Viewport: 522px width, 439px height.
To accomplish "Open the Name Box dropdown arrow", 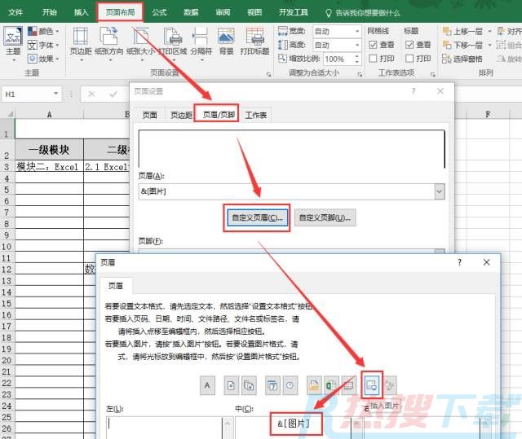I will coord(56,94).
